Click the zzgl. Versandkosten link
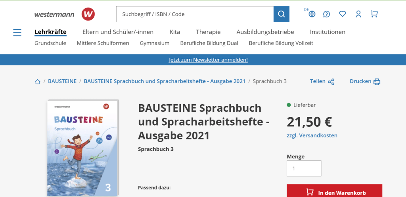 click(312, 135)
